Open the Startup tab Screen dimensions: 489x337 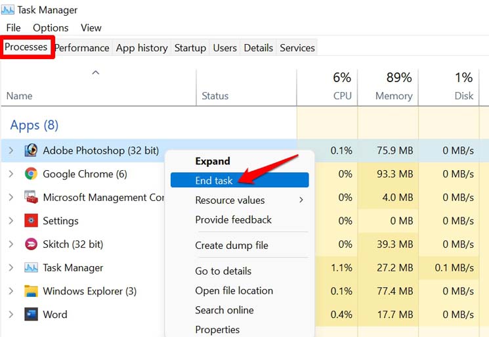(190, 48)
